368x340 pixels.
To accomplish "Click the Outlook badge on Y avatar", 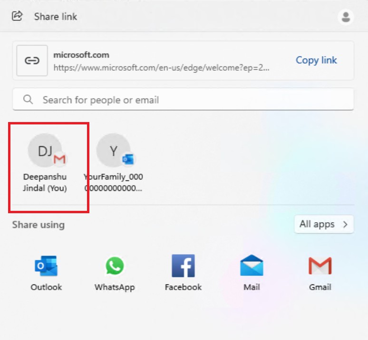I will click(x=127, y=160).
